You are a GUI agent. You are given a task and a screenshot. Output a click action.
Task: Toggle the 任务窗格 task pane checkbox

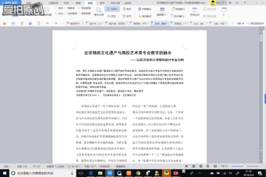pyautogui.click(x=71, y=13)
